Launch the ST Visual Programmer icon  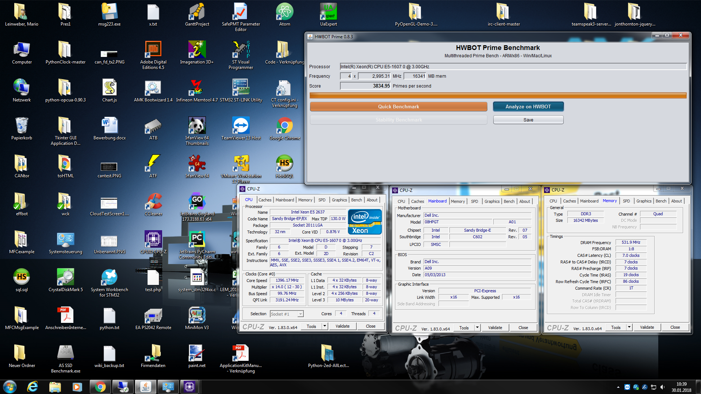pos(241,55)
